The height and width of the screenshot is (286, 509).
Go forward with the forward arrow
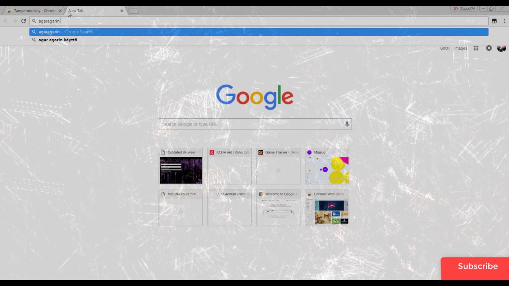coord(15,21)
